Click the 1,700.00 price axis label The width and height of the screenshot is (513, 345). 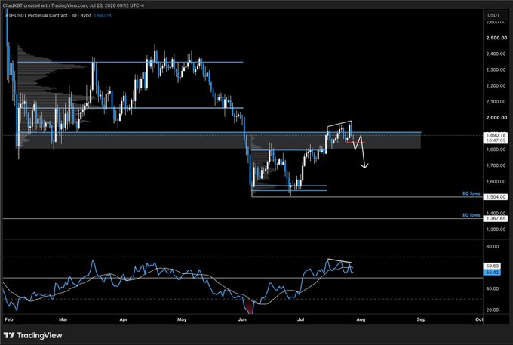click(x=496, y=165)
